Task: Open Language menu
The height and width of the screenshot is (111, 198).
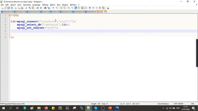Action: click(x=36, y=5)
